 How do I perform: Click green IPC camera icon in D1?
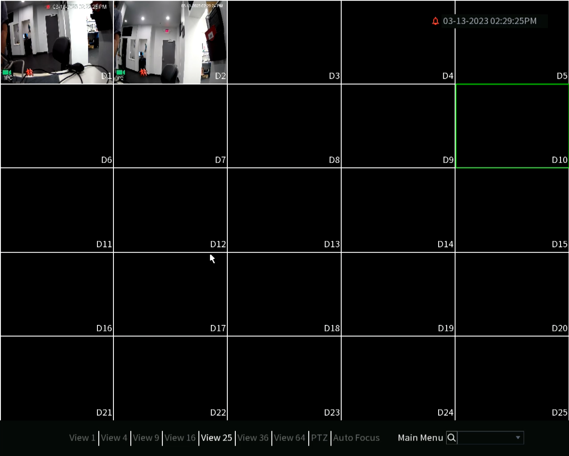[x=7, y=73]
